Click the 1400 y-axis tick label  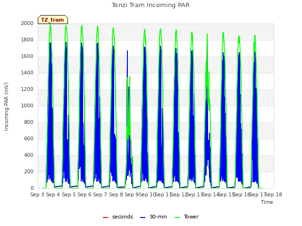(x=27, y=73)
